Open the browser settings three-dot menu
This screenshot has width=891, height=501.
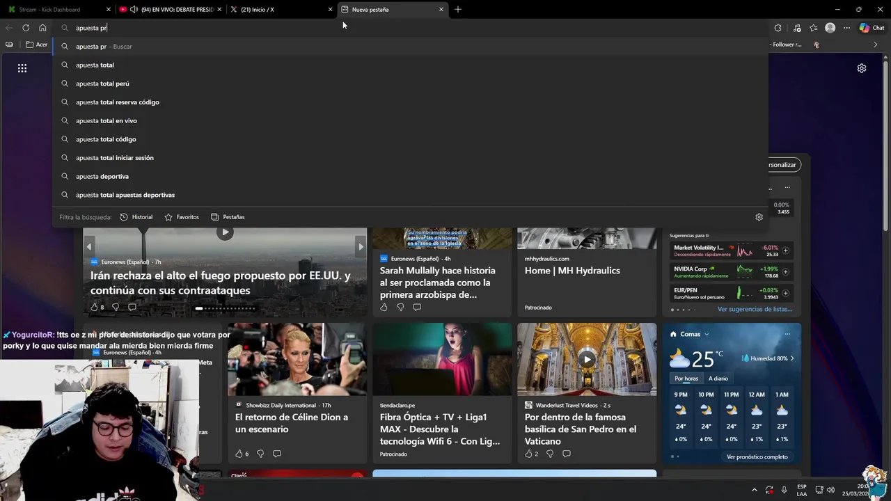click(847, 28)
